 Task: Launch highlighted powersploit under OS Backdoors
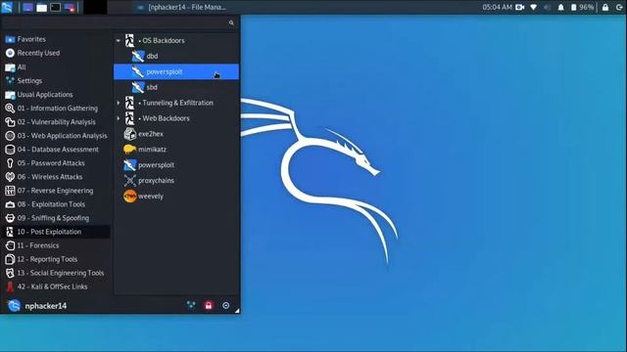(176, 71)
